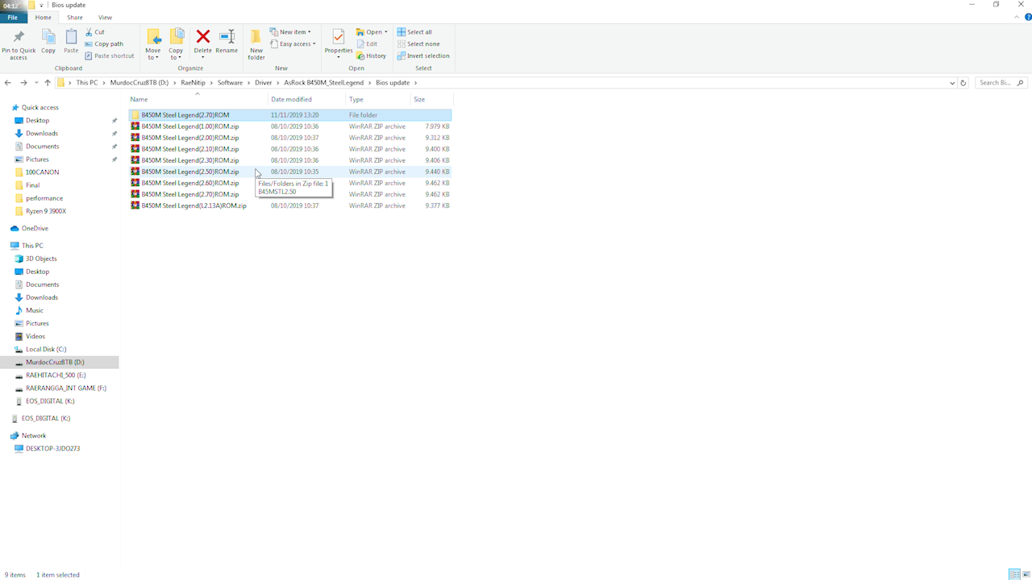Viewport: 1032px width, 580px height.
Task: Expand the address bar history dropdown
Action: pos(952,82)
